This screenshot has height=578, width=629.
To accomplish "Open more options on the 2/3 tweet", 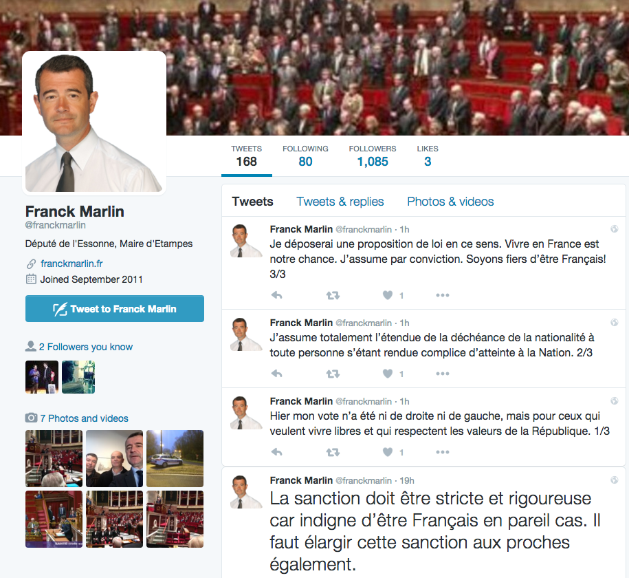I will (x=443, y=374).
